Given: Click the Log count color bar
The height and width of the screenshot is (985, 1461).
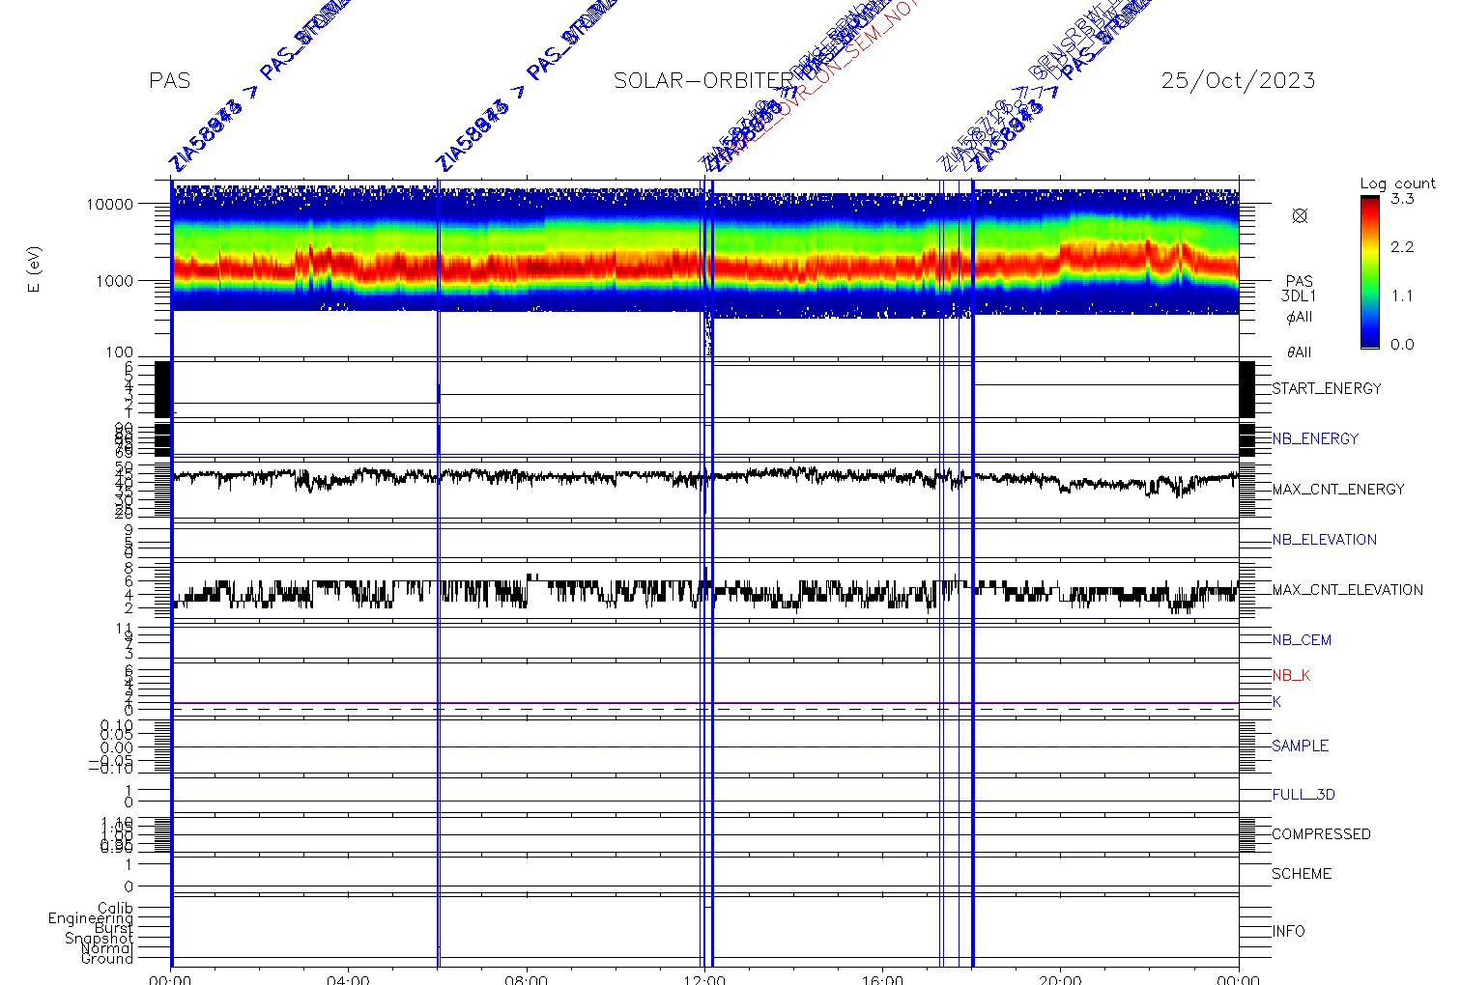Looking at the screenshot, I should point(1369,271).
